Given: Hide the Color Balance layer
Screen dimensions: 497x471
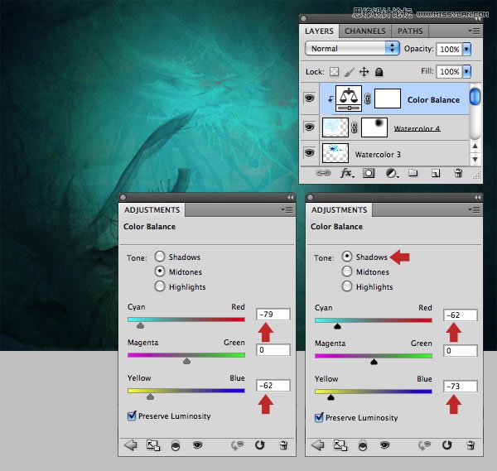Looking at the screenshot, I should click(309, 98).
